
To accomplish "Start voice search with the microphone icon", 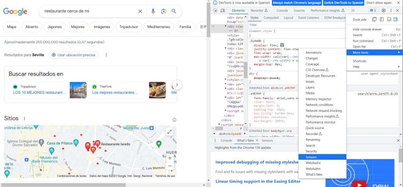I will (x=153, y=11).
